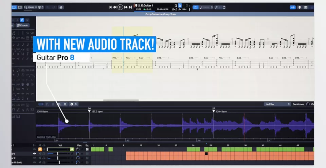Image resolution: width=326 pixels, height=168 pixels.
Task: Click the '137.3 bpm' tempo label
Action: point(97,112)
